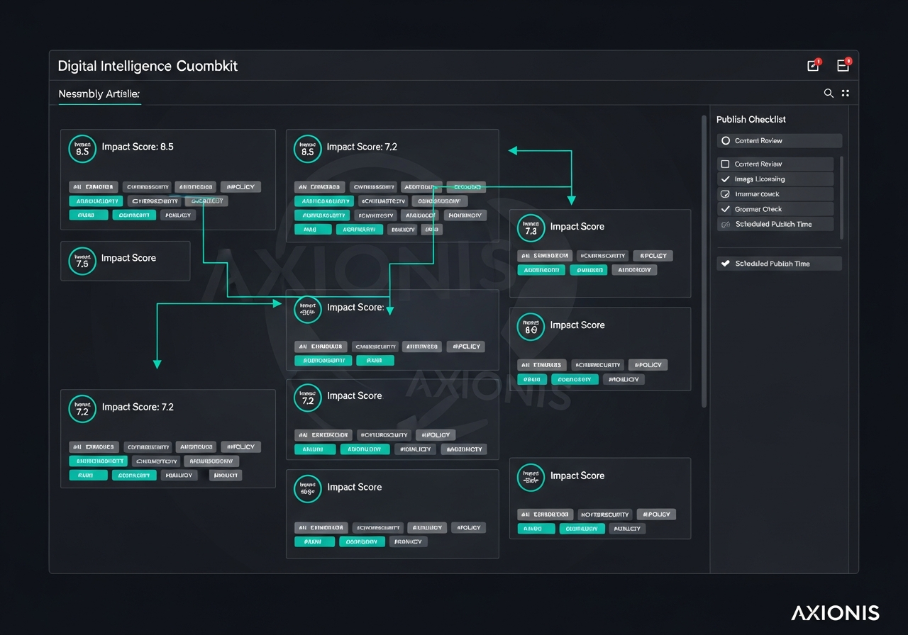Open the editor icon with red notification badge

(813, 64)
